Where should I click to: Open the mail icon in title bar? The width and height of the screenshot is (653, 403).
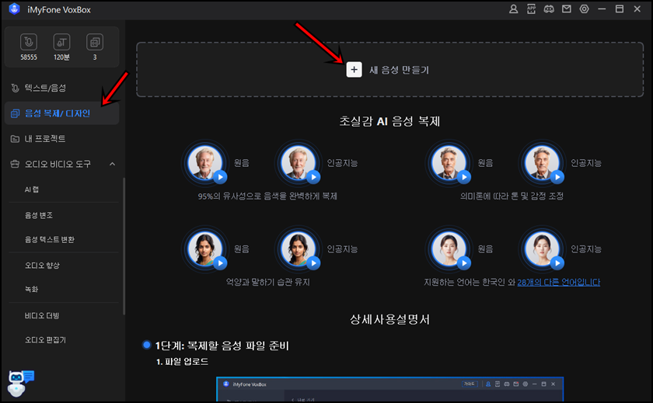pos(567,9)
